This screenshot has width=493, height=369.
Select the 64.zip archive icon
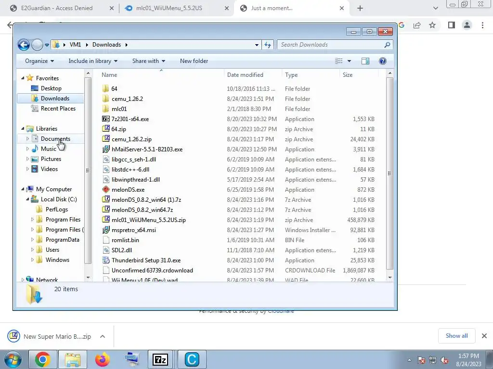105,129
